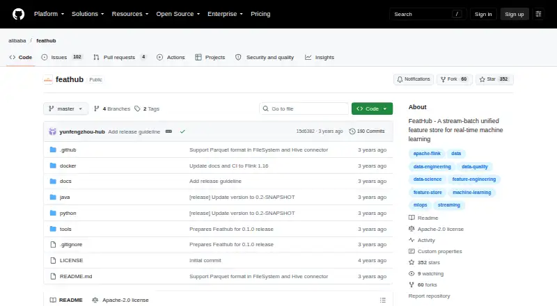Click the pulse icon beside Activity
Viewport: 557px width, 306px height.
click(411, 240)
